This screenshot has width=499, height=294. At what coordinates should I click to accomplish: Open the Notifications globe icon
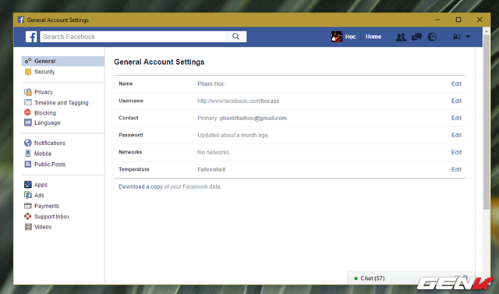432,37
